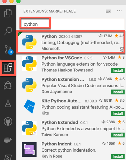Install the Python Extended extension

click(x=118, y=135)
